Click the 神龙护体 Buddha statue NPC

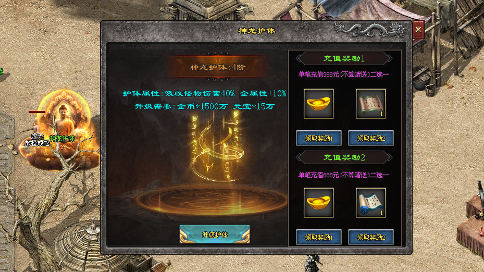tap(63, 130)
